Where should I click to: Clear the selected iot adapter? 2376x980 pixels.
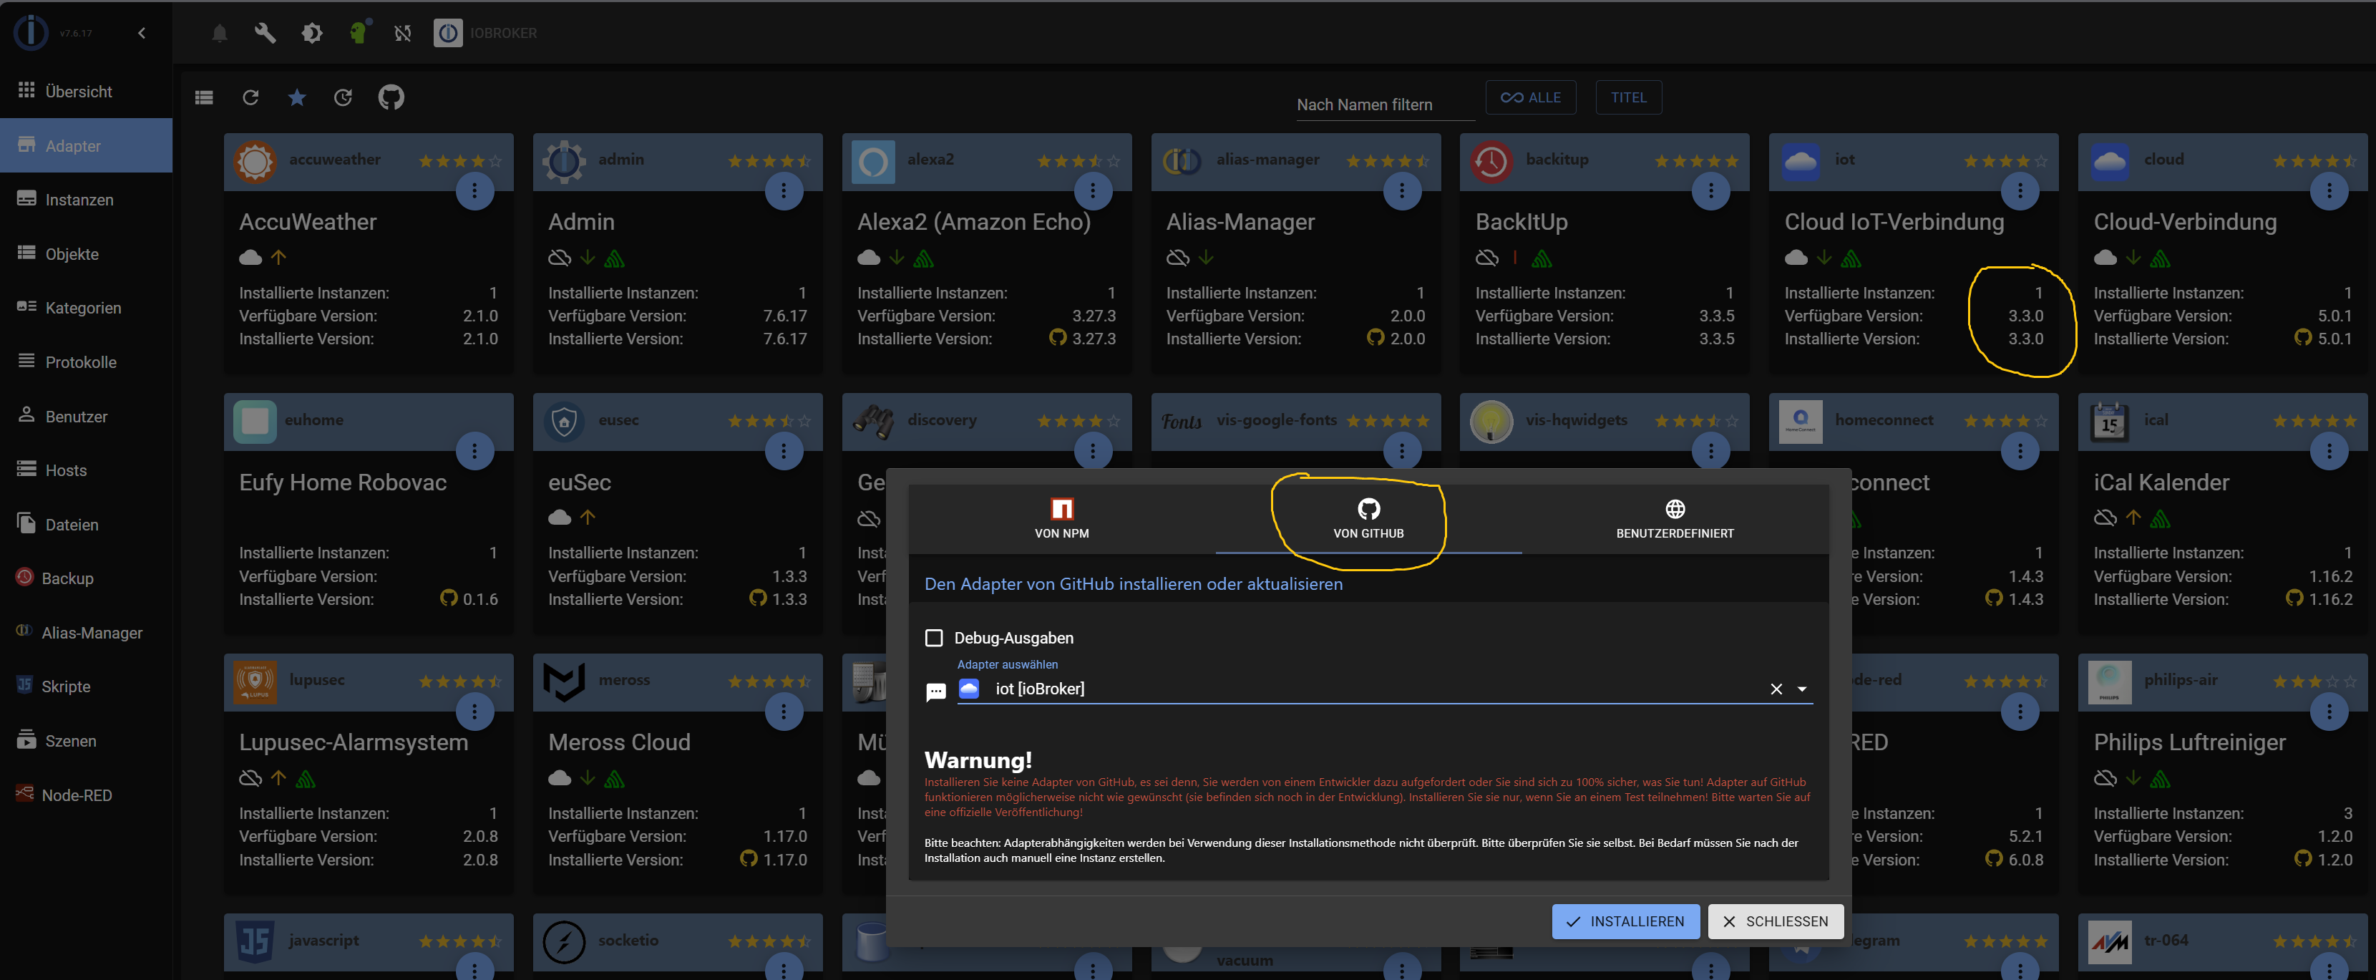(1776, 689)
